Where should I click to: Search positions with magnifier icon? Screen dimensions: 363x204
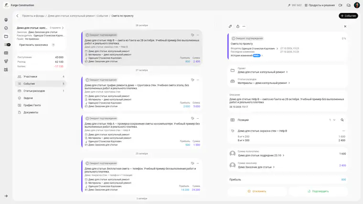(x=342, y=120)
